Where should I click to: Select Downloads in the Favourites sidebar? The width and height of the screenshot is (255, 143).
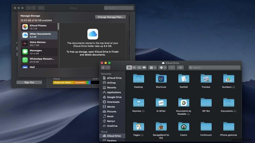[113, 102]
